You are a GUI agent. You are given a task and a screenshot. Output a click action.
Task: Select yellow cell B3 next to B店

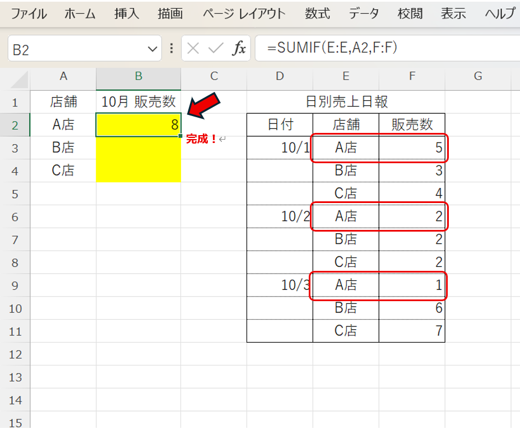(x=138, y=148)
